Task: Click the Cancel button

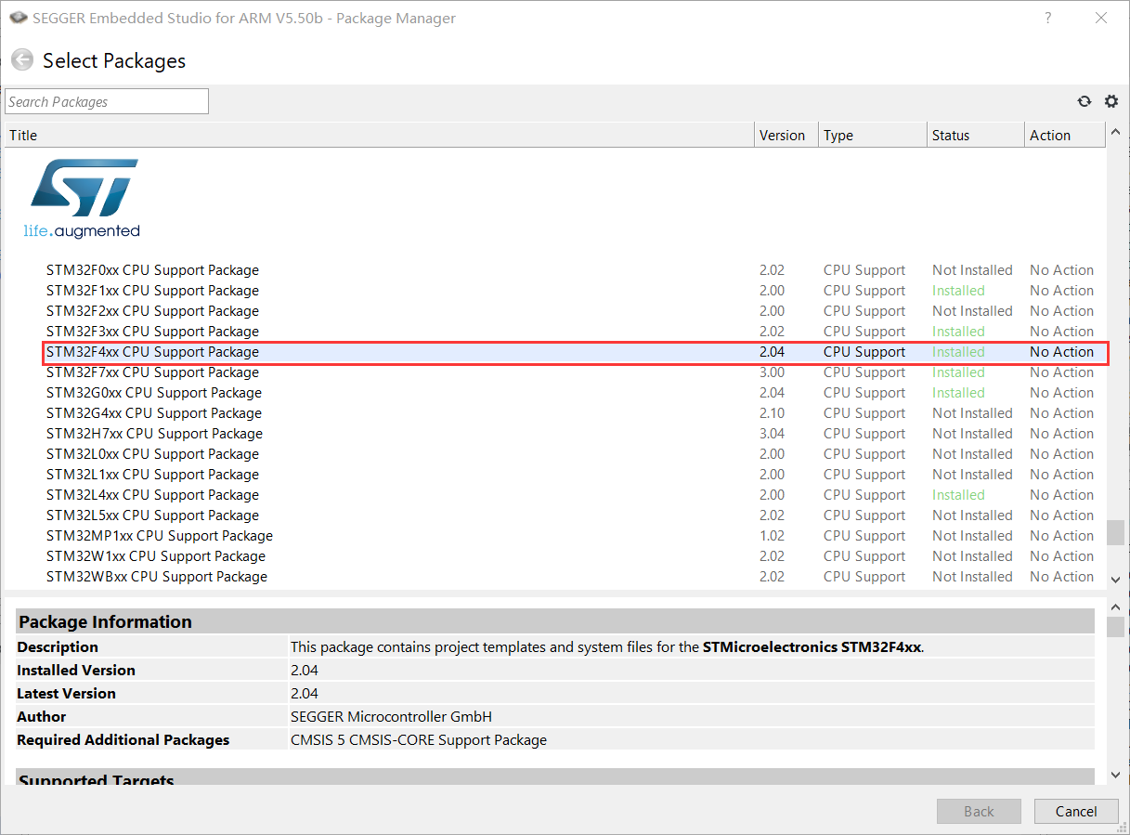Action: pyautogui.click(x=1076, y=811)
